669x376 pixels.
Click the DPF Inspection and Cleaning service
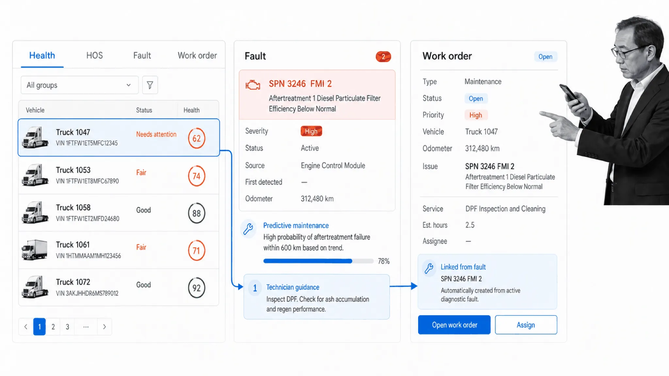pyautogui.click(x=505, y=209)
